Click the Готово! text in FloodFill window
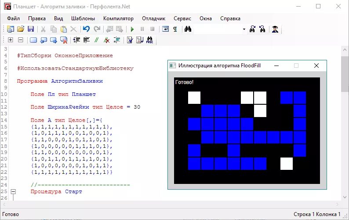The image size is (349, 220). coord(184,82)
